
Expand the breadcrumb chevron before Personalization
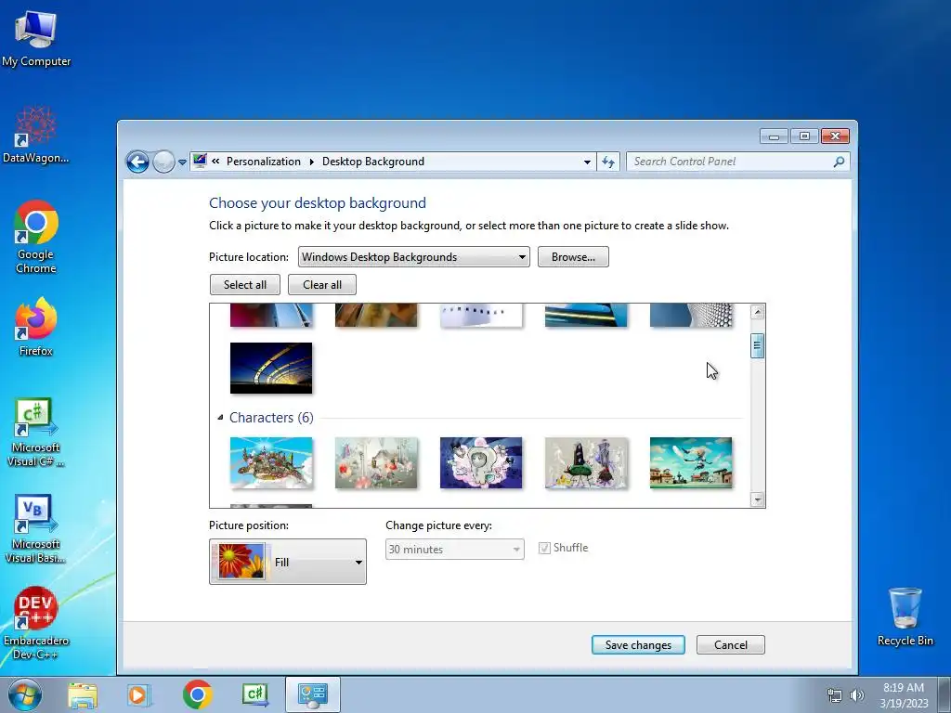point(215,162)
